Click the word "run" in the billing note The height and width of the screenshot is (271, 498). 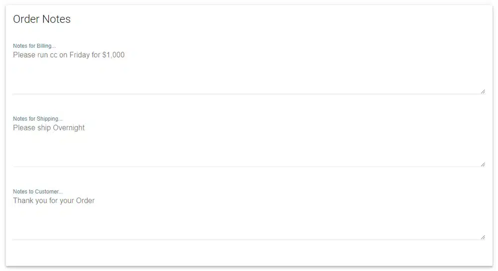tap(43, 55)
